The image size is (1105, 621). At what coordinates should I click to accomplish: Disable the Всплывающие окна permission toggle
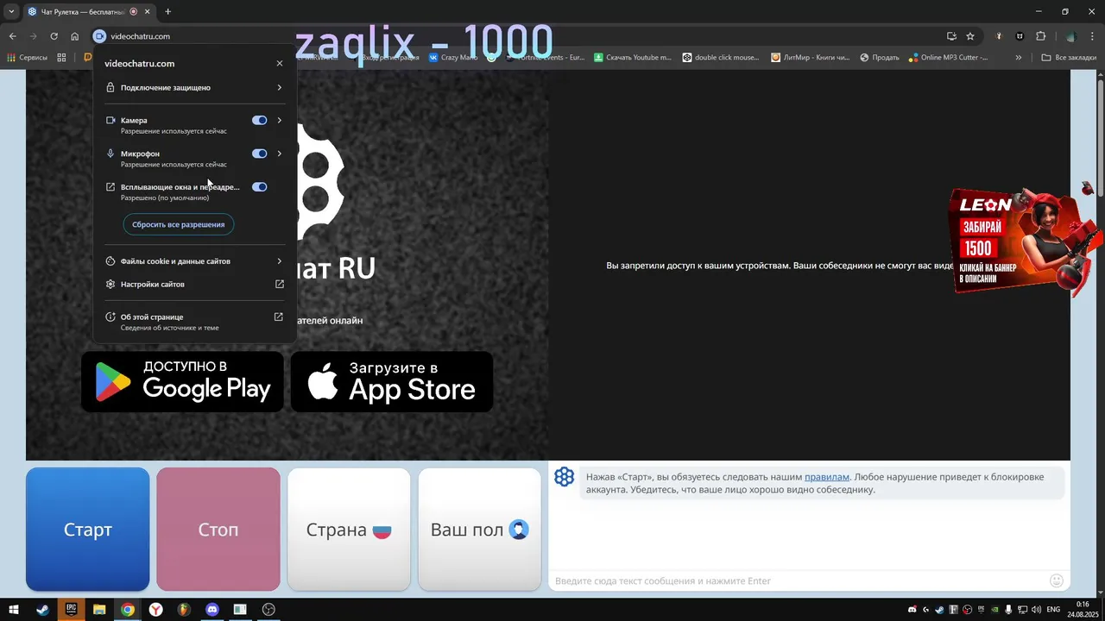(x=259, y=187)
